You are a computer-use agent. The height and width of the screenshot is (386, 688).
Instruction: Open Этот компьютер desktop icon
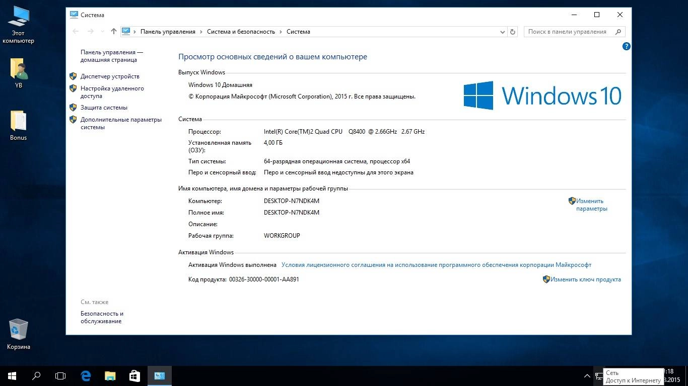(18, 24)
